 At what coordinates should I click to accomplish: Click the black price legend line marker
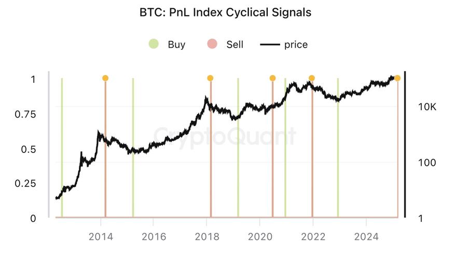(271, 45)
